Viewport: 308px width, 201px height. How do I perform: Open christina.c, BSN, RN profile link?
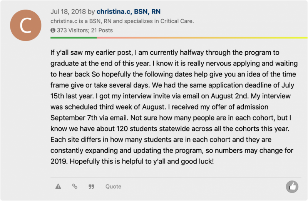[129, 12]
